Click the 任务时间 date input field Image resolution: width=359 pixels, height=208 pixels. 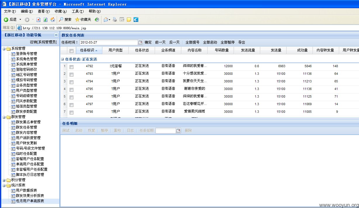(108, 42)
